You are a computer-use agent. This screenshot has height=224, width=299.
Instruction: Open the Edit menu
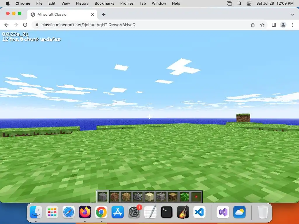[x=52, y=3]
